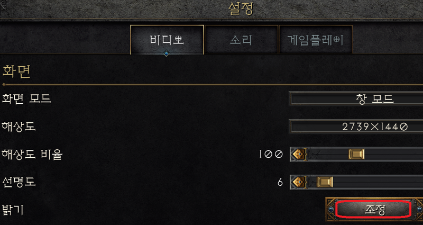The height and width of the screenshot is (225, 423).
Task: Click the 밝기 setting label
Action: click(13, 210)
